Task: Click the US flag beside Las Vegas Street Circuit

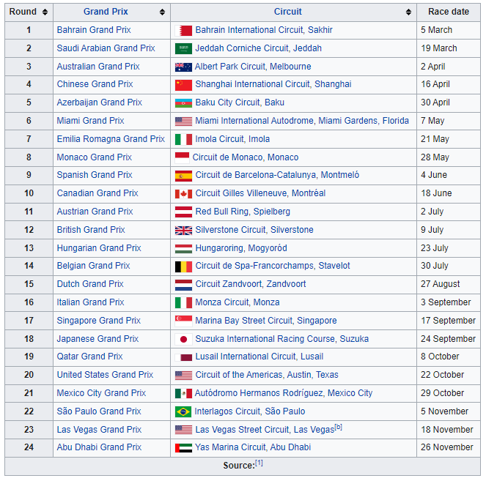Action: coord(183,430)
